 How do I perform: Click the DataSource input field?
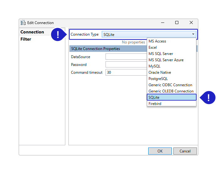tap(126, 57)
